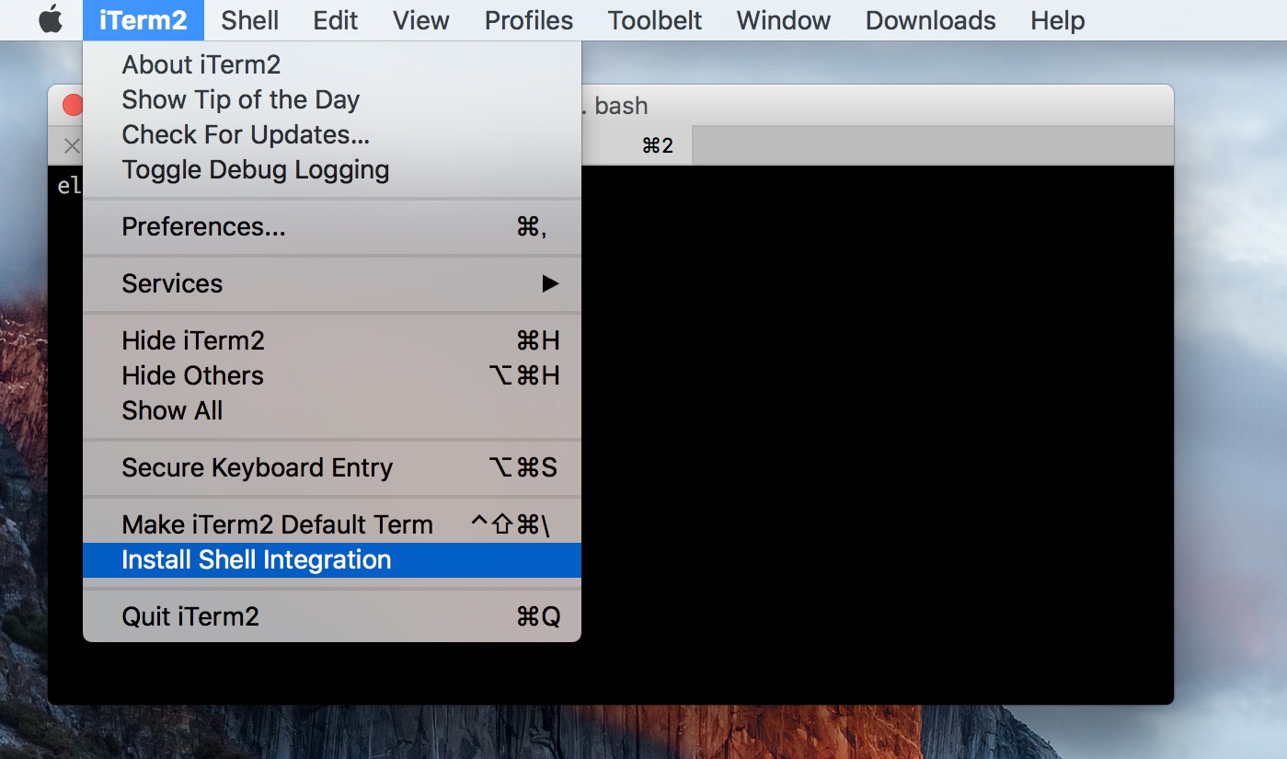Open the Help menu

click(1058, 20)
